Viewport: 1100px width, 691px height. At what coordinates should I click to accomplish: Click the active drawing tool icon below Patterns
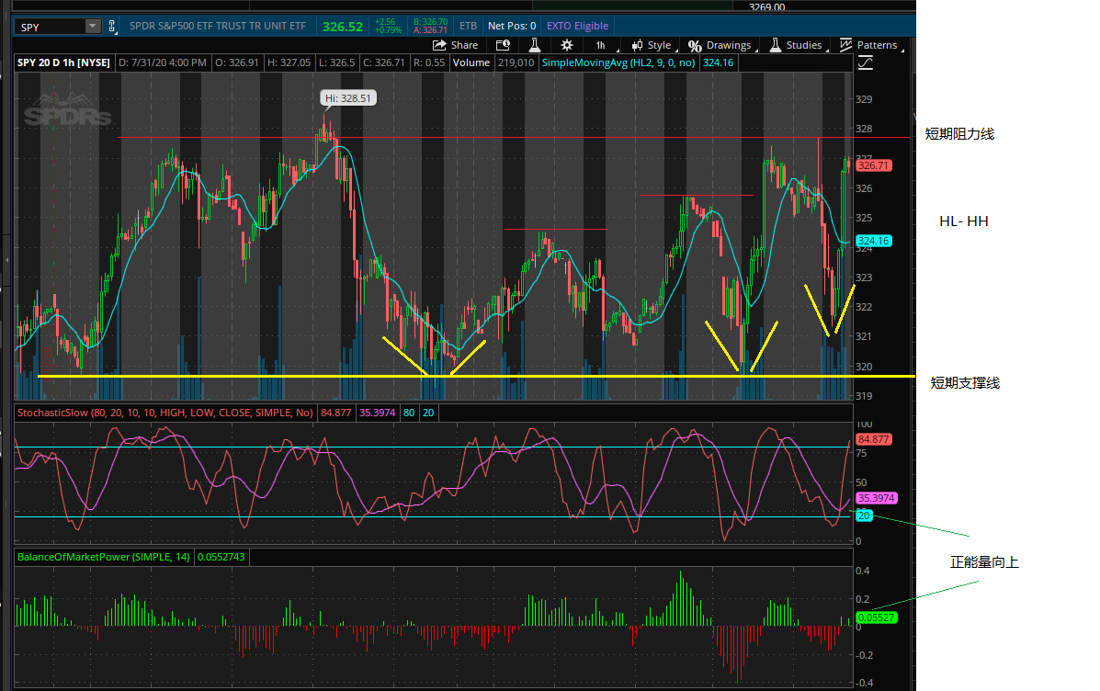pos(866,63)
